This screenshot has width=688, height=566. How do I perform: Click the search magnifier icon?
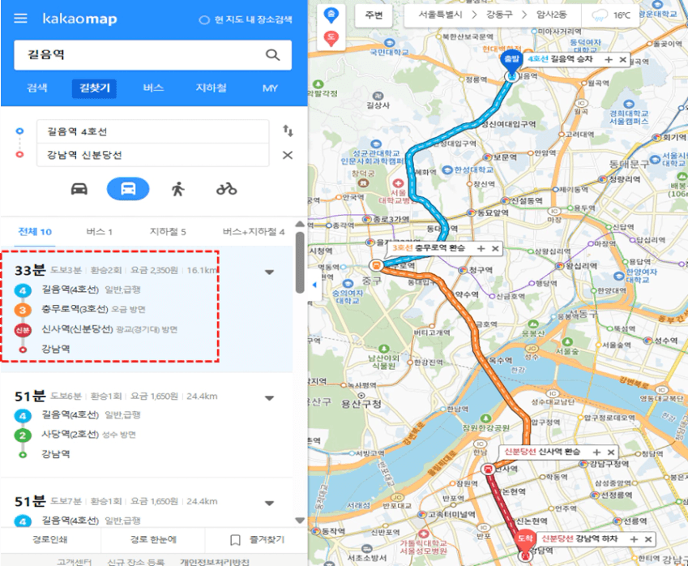(x=272, y=55)
